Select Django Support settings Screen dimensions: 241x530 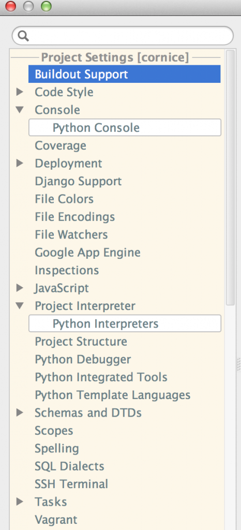[78, 181]
